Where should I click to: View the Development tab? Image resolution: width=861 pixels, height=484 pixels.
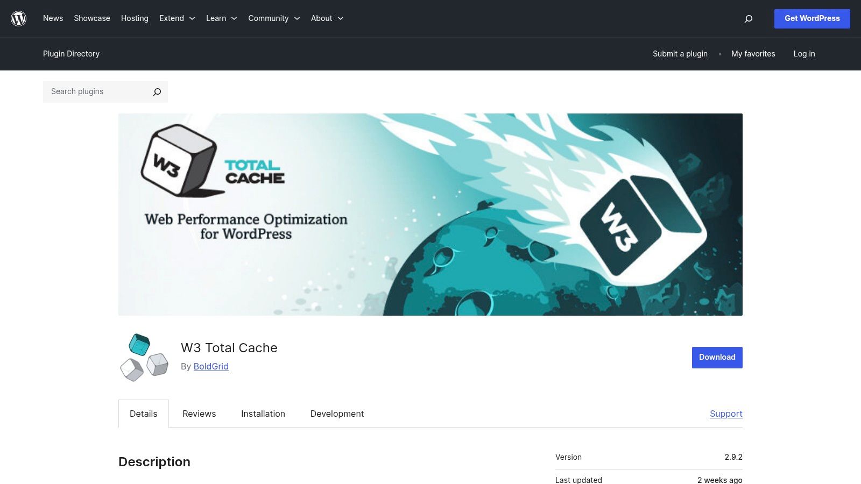click(337, 414)
